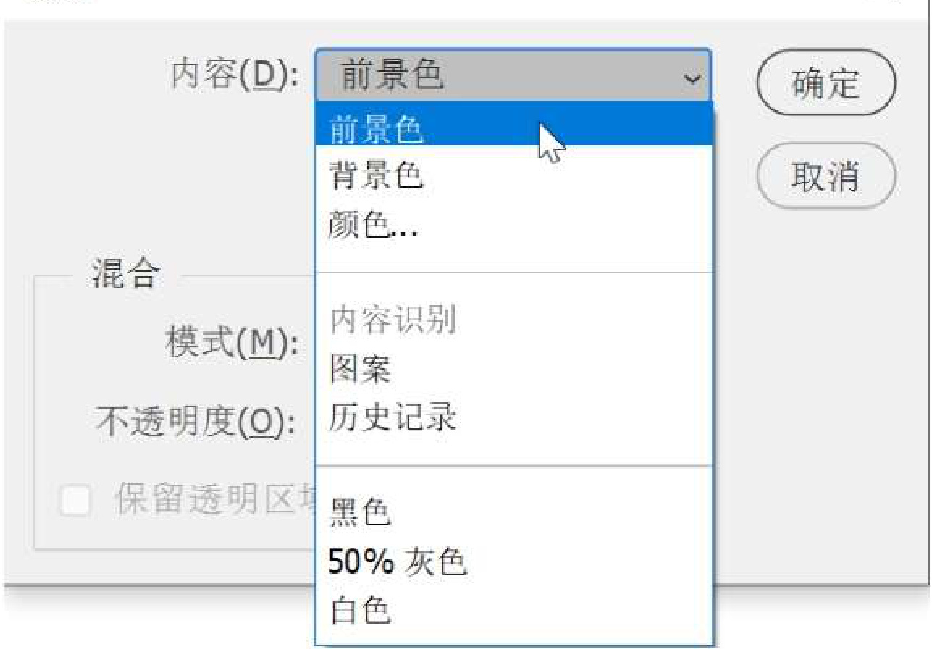Click the 混合 group title
This screenshot has width=932, height=649.
click(x=124, y=275)
